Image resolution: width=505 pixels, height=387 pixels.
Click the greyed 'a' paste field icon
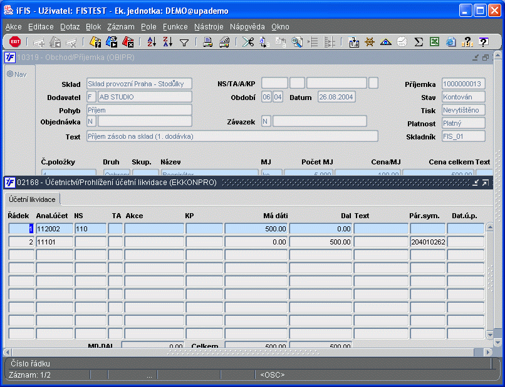[x=280, y=42]
